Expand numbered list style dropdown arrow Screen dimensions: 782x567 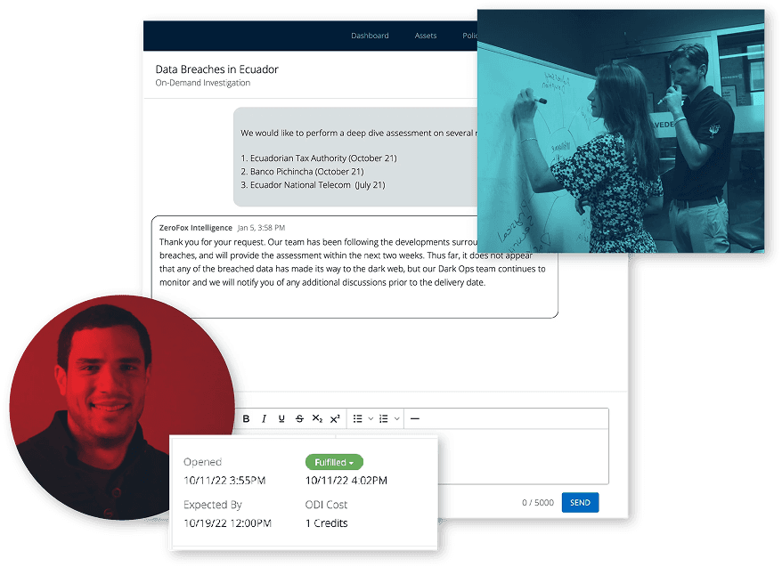point(396,418)
